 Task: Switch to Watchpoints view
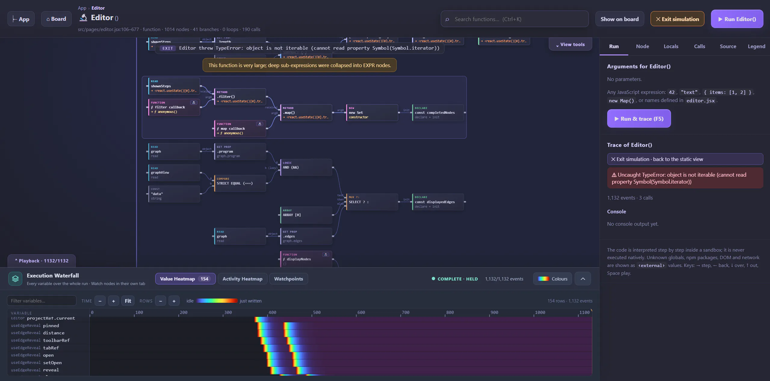pos(289,279)
